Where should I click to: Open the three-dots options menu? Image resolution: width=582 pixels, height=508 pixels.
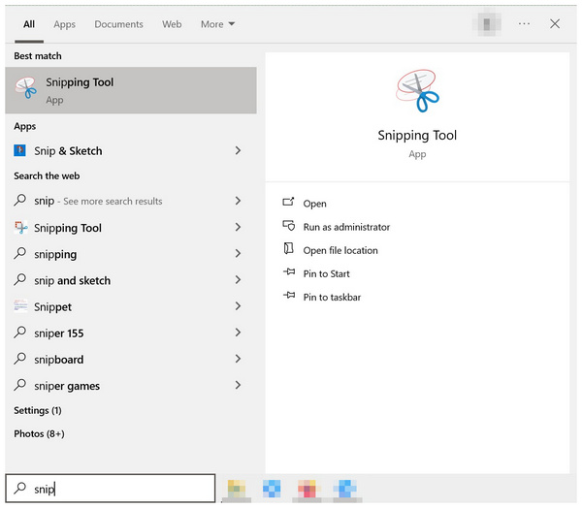click(x=524, y=23)
